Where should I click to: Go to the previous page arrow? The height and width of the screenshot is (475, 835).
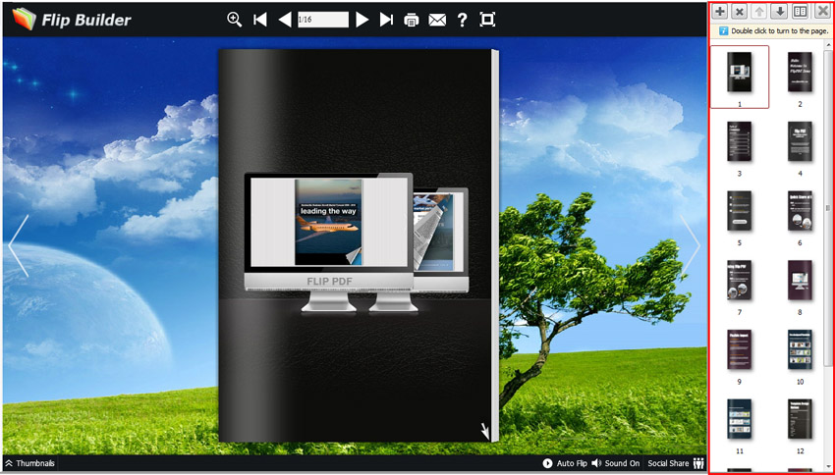coord(285,20)
